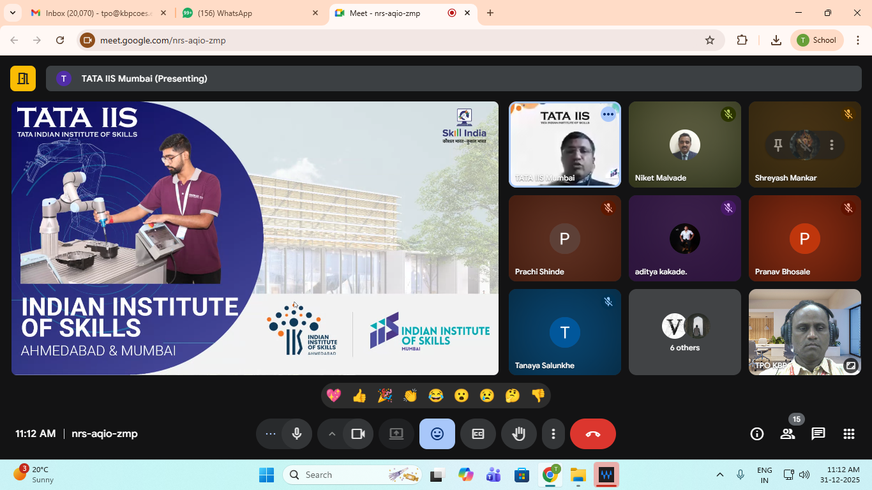872x490 pixels.
Task: Click the raise hand icon
Action: 518,434
